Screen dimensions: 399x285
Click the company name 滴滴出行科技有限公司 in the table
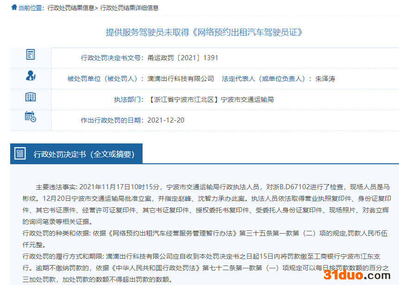click(181, 79)
